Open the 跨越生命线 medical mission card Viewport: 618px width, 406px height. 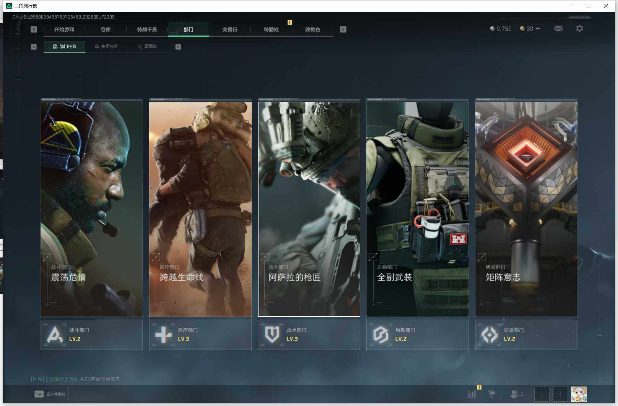(x=200, y=209)
